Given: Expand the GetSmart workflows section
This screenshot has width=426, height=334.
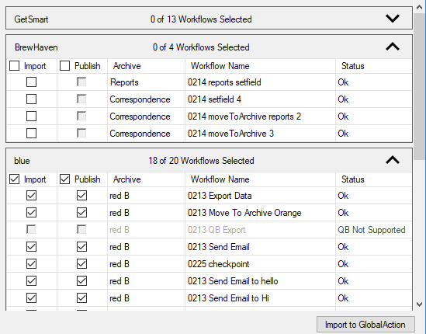Looking at the screenshot, I should [x=393, y=19].
